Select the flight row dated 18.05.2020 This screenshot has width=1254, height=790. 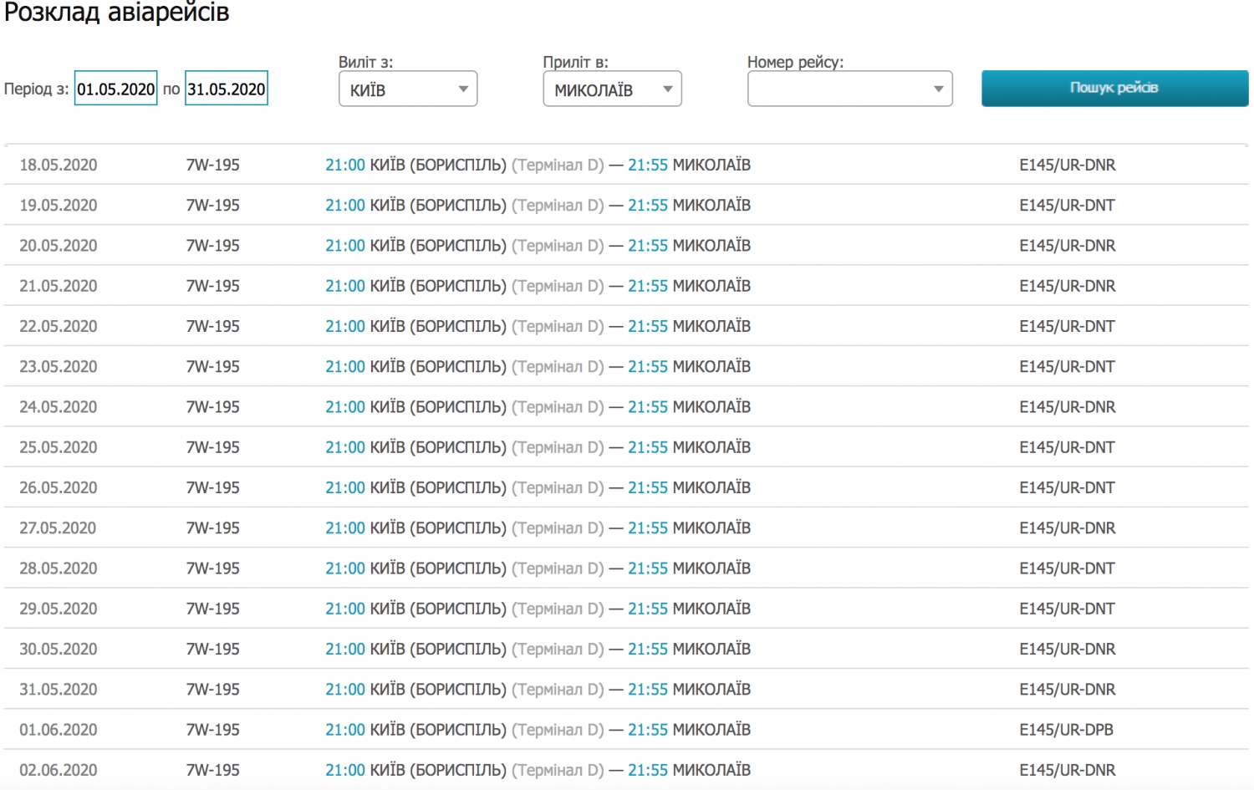tap(58, 166)
